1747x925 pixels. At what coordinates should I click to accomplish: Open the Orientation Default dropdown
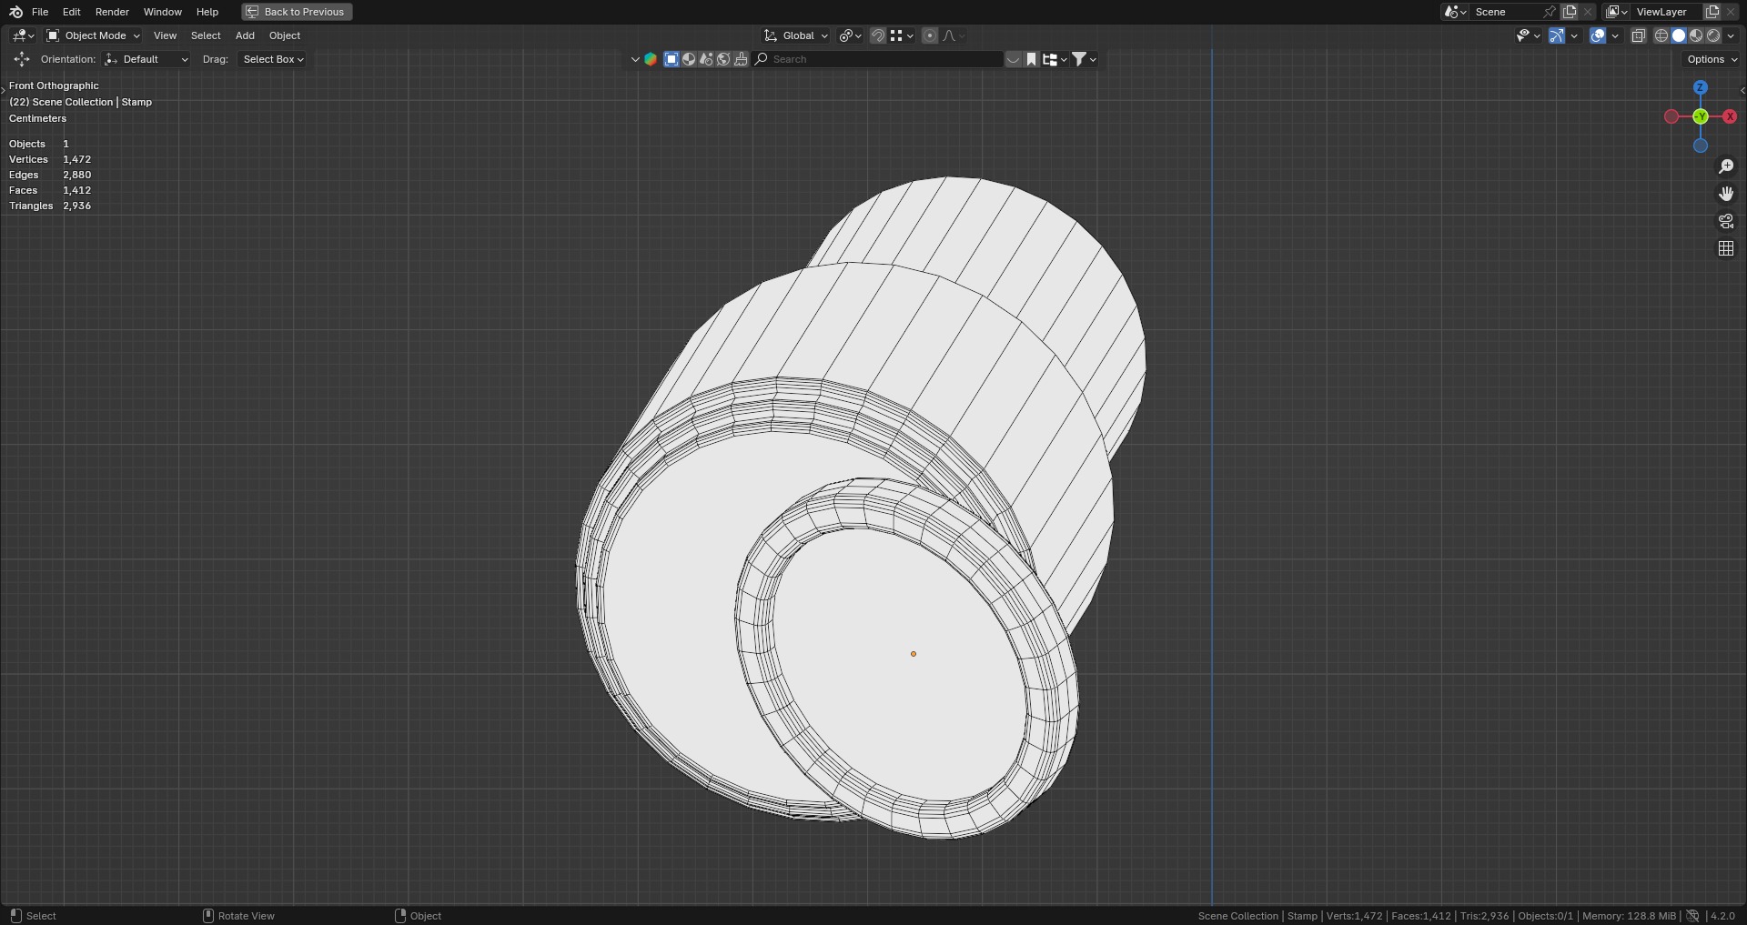click(x=146, y=59)
